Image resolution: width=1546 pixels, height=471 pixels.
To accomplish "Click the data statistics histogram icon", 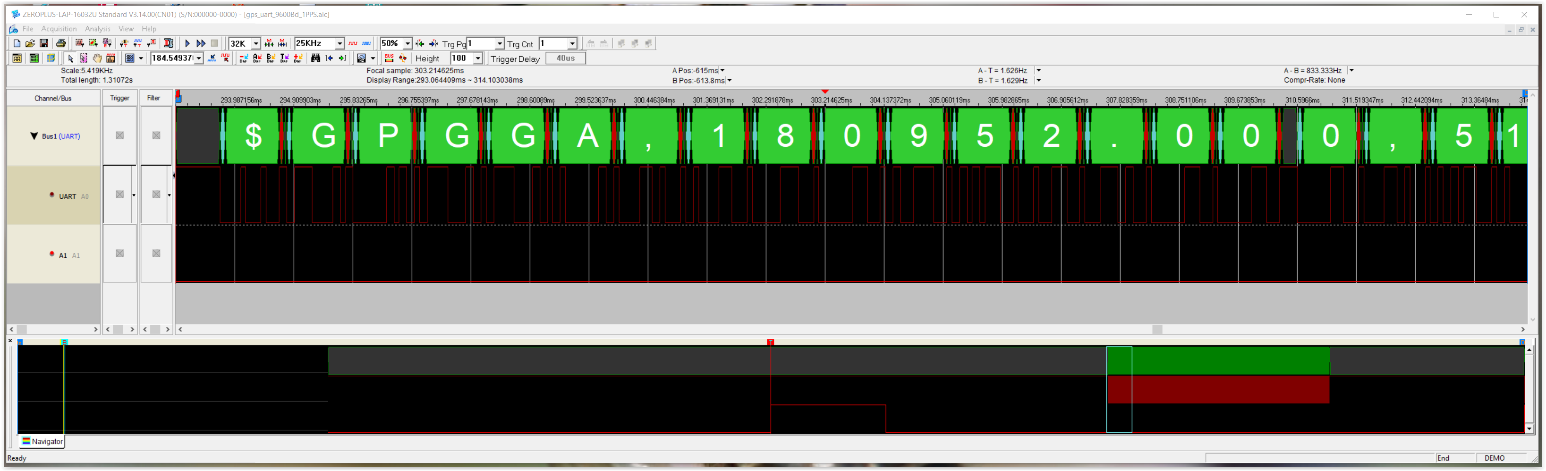I will (110, 58).
